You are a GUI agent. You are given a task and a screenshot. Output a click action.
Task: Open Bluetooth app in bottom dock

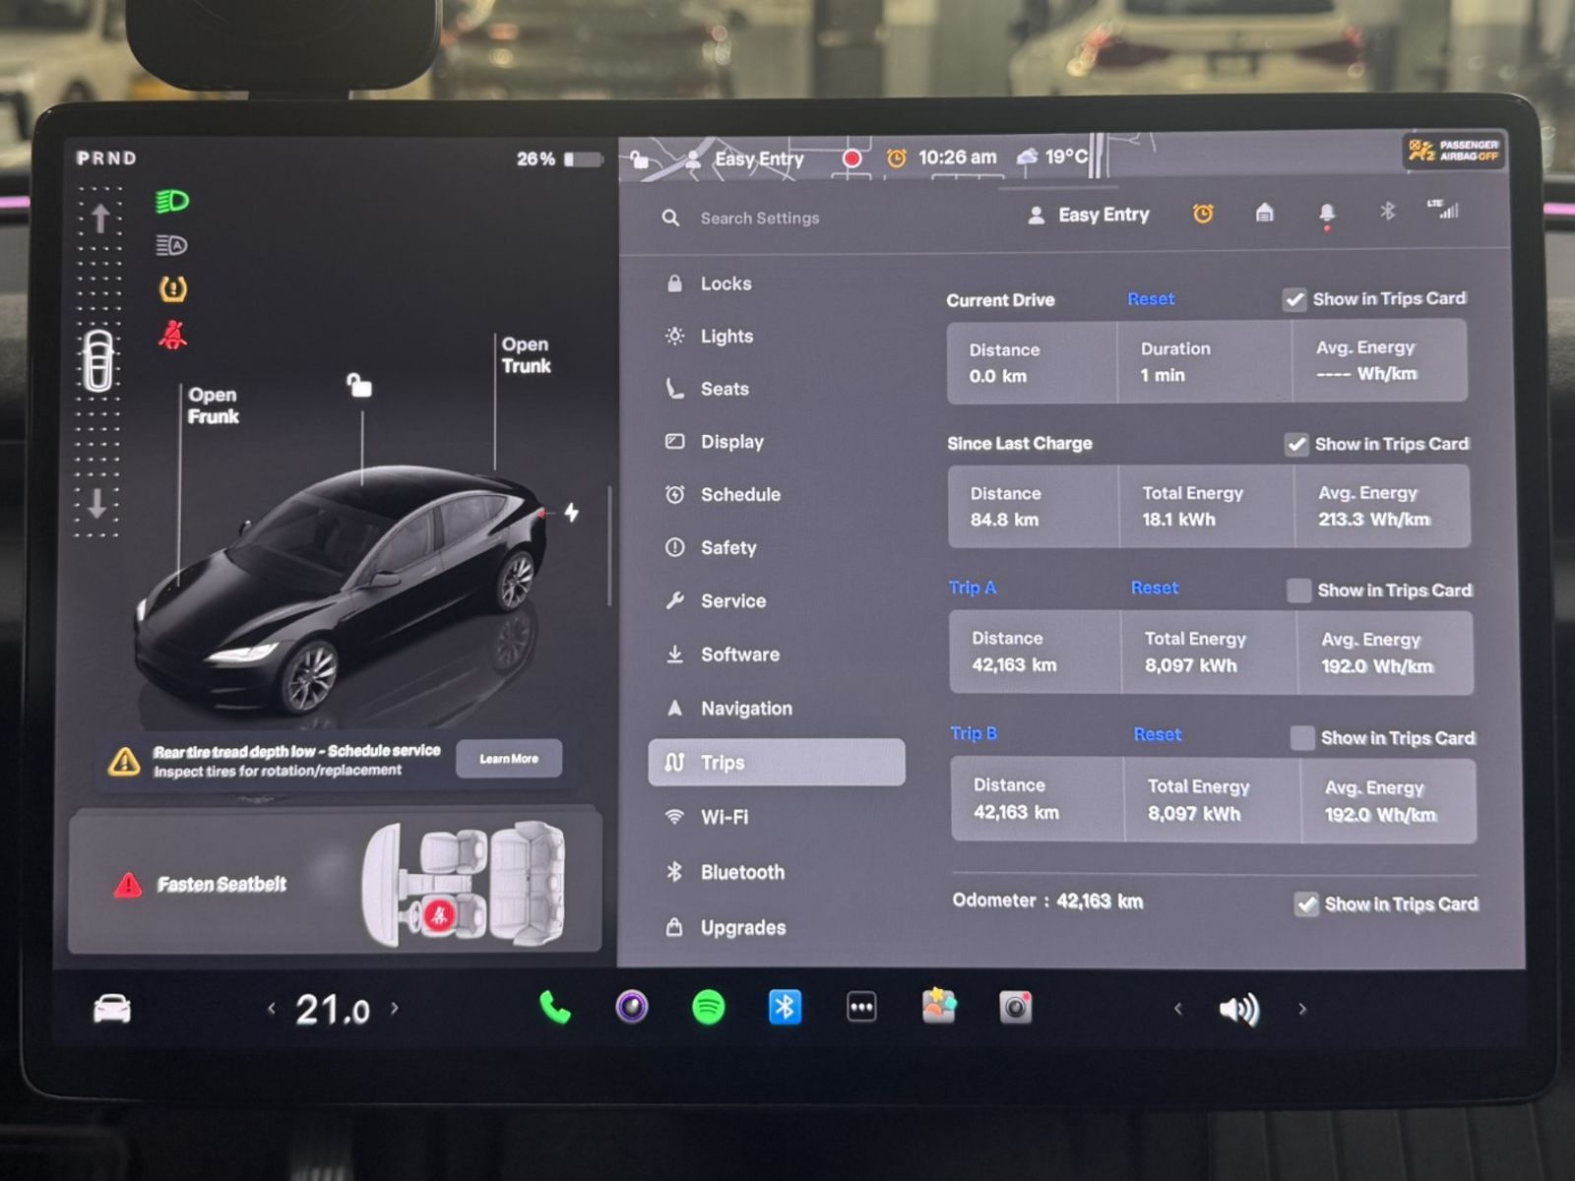click(785, 1007)
